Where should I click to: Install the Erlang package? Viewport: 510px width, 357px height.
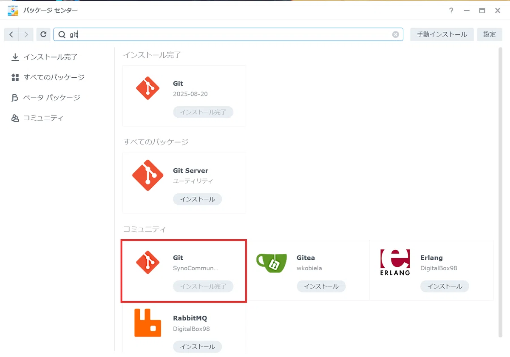[x=445, y=286]
